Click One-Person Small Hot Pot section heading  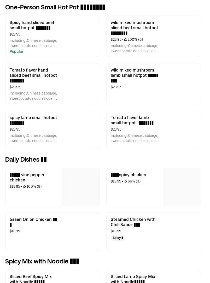tap(55, 7)
